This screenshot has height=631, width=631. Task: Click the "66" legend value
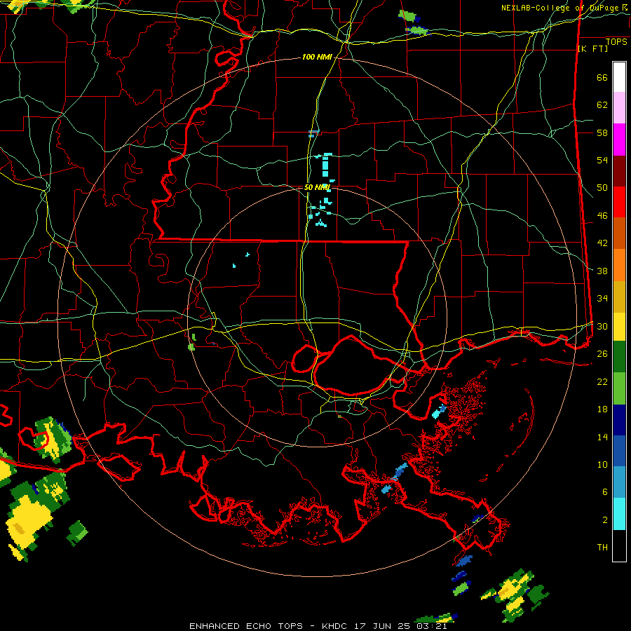(x=602, y=78)
